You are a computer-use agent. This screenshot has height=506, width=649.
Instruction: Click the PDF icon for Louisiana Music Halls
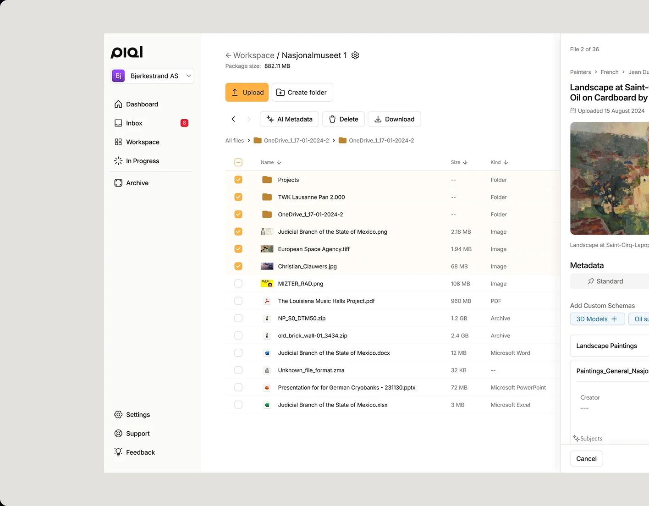[x=267, y=301]
